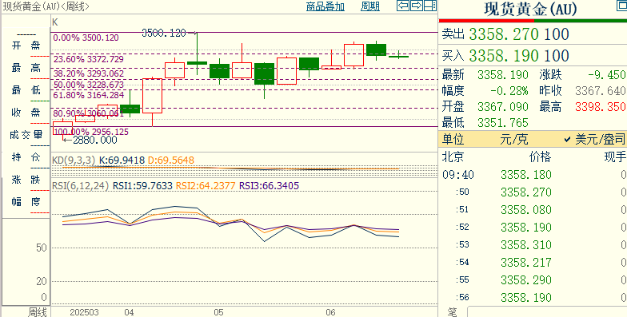Image resolution: width=627 pixels, height=317 pixels.
Task: Select the 元/克 unit option
Action: (513, 139)
